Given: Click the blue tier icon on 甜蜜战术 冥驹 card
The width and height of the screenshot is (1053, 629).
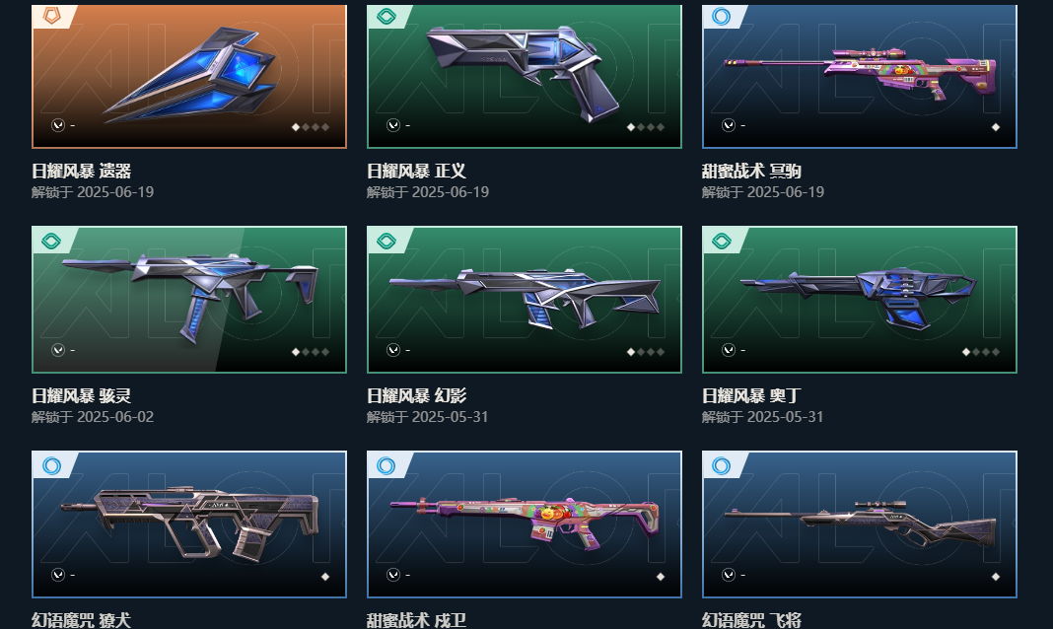Looking at the screenshot, I should pyautogui.click(x=722, y=16).
